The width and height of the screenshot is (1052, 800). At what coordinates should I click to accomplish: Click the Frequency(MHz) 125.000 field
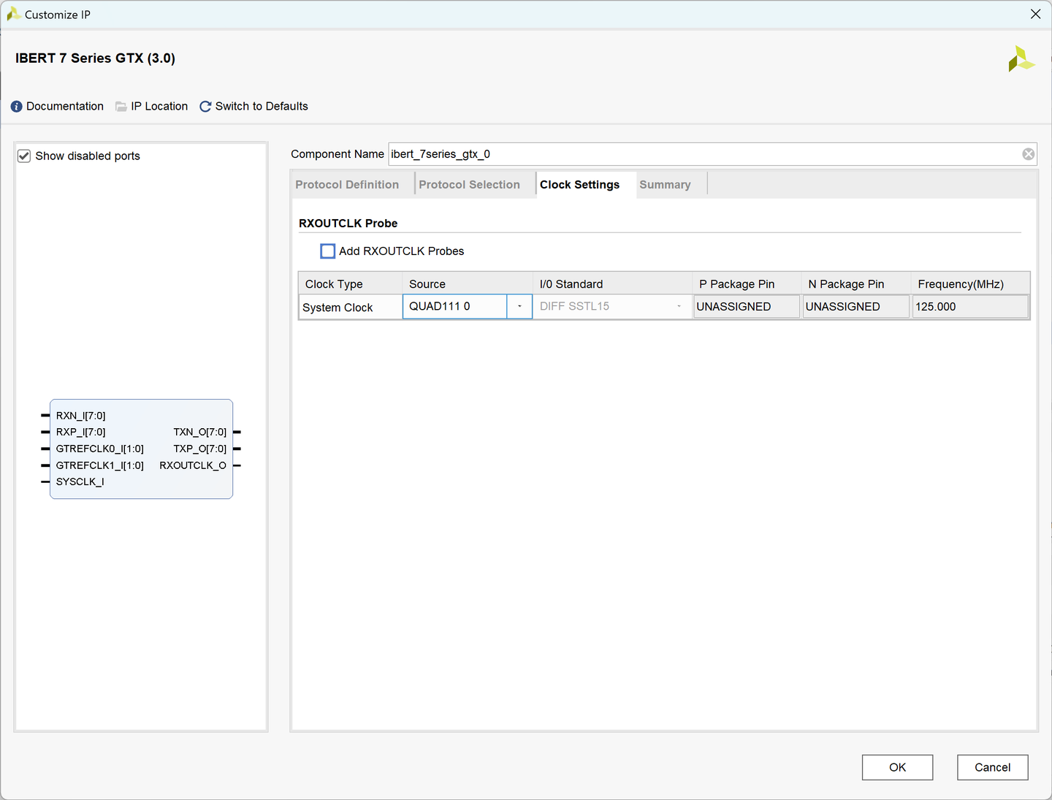tap(969, 307)
